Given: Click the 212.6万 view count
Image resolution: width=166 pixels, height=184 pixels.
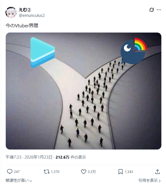Looking at the screenshot, I should 62,157.
